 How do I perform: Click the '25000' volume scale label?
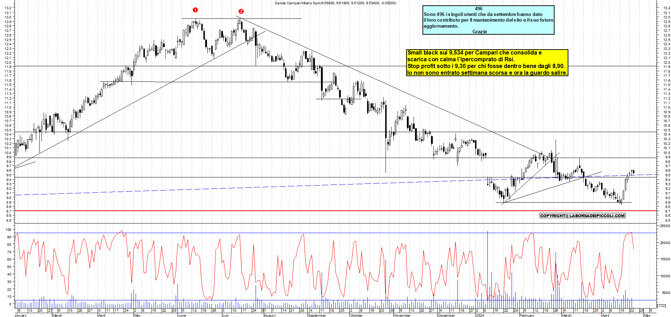coord(665,226)
